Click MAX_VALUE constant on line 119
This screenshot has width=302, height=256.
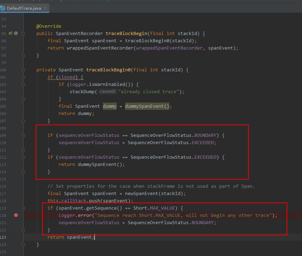click(162, 208)
